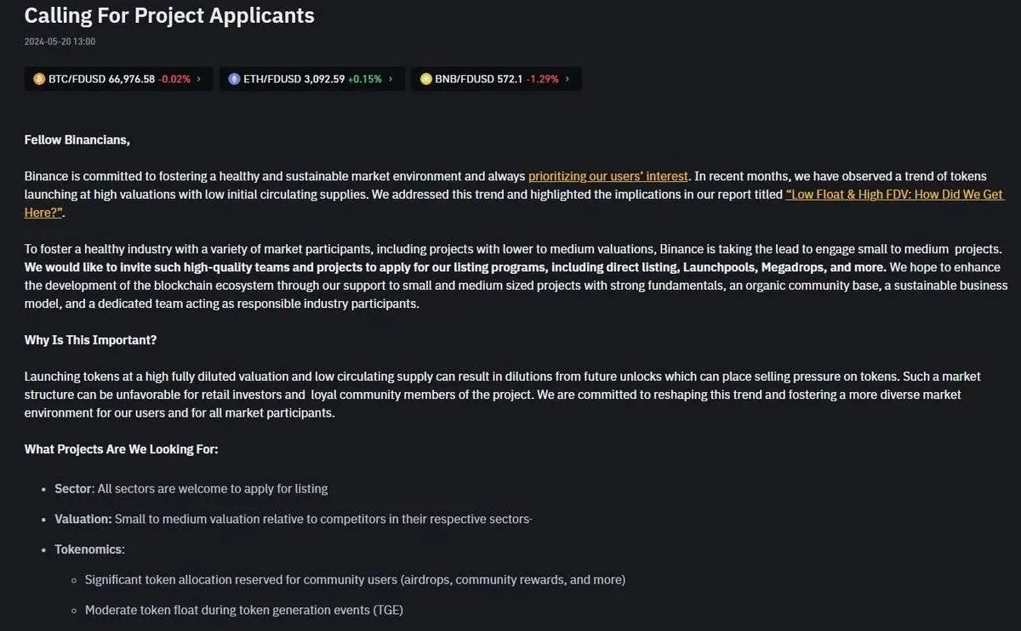Open the ETH/FDUSD trading pair
The height and width of the screenshot is (631, 1021).
[x=272, y=79]
